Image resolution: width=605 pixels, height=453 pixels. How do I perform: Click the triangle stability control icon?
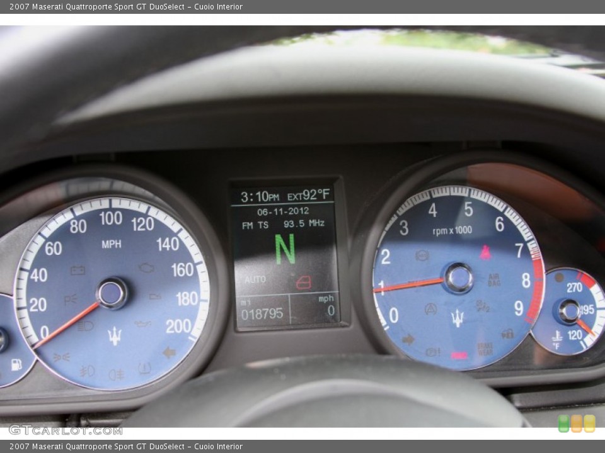pos(430,308)
